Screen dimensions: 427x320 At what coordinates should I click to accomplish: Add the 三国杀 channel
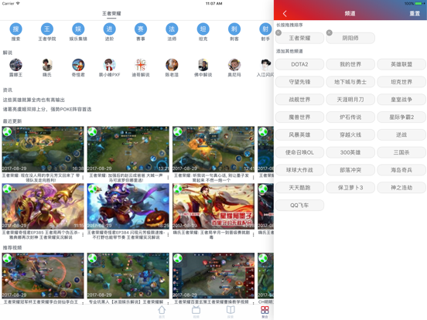pos(401,152)
